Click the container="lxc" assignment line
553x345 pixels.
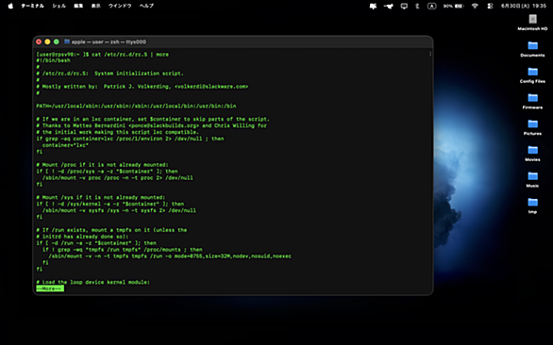(x=65, y=145)
